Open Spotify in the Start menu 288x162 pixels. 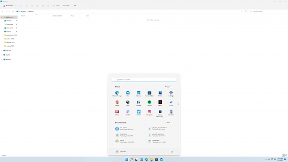[x=149, y=103]
